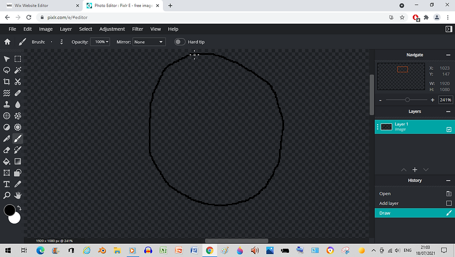Image resolution: width=455 pixels, height=257 pixels.
Task: Zoom in with plus button
Action: [x=432, y=100]
